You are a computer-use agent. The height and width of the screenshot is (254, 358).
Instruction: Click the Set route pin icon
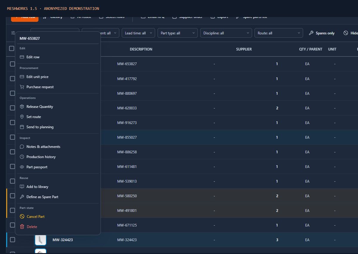[22, 117]
